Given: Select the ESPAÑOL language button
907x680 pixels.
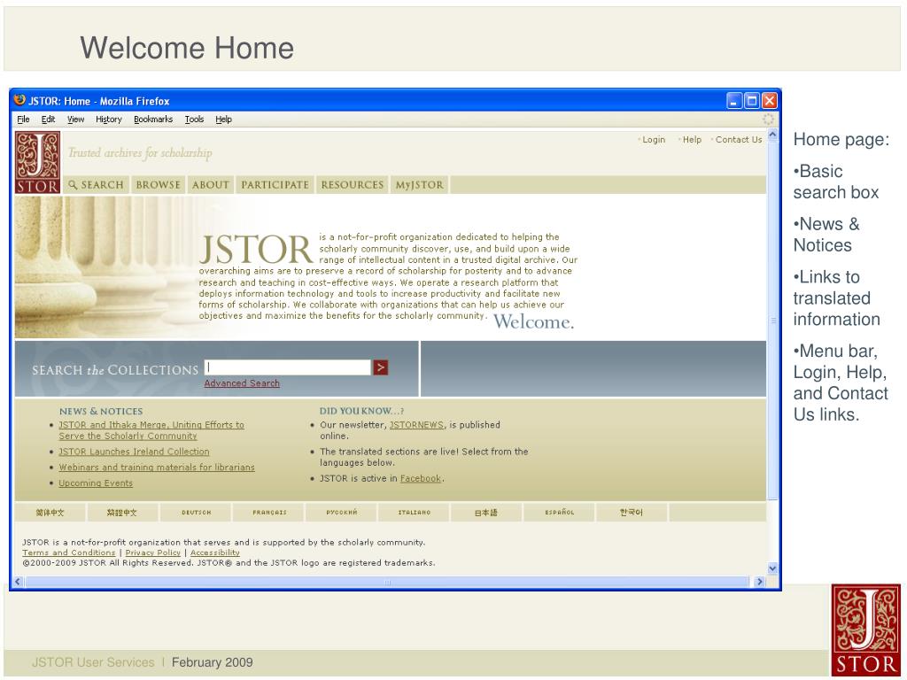Looking at the screenshot, I should point(560,513).
